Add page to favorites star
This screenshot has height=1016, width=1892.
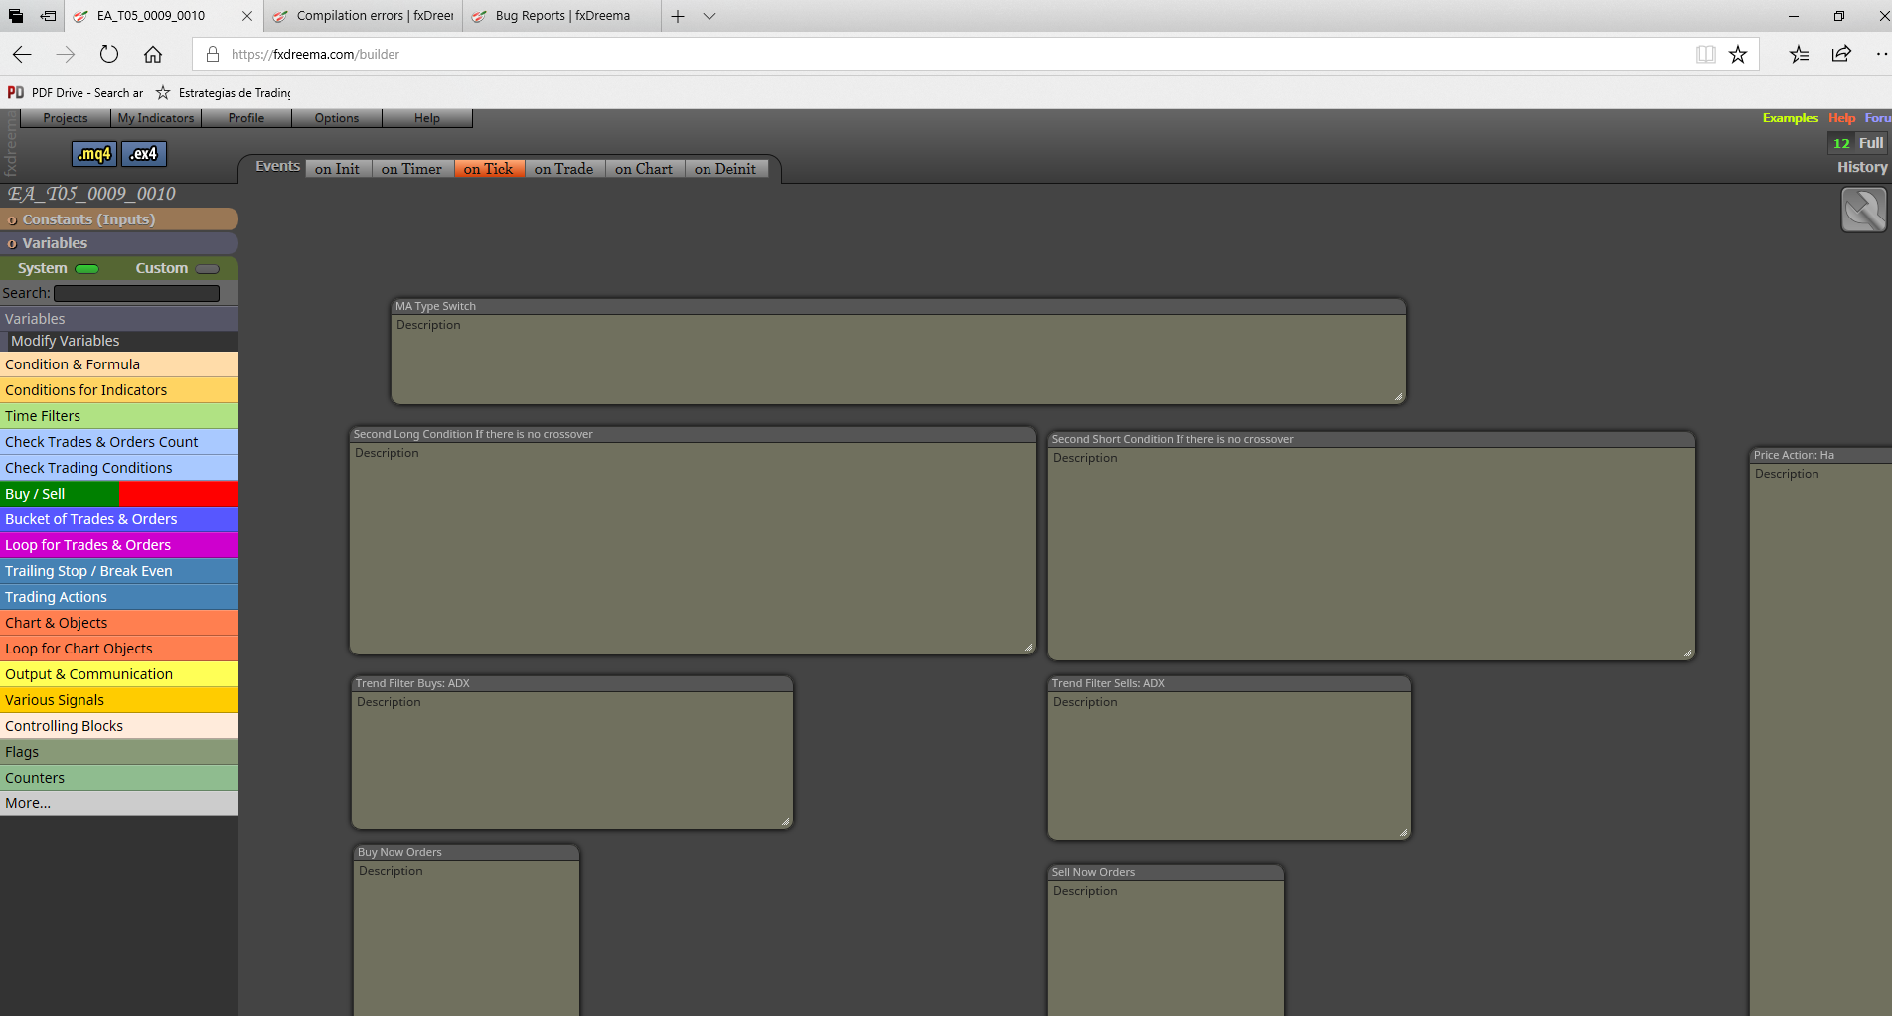[1738, 54]
